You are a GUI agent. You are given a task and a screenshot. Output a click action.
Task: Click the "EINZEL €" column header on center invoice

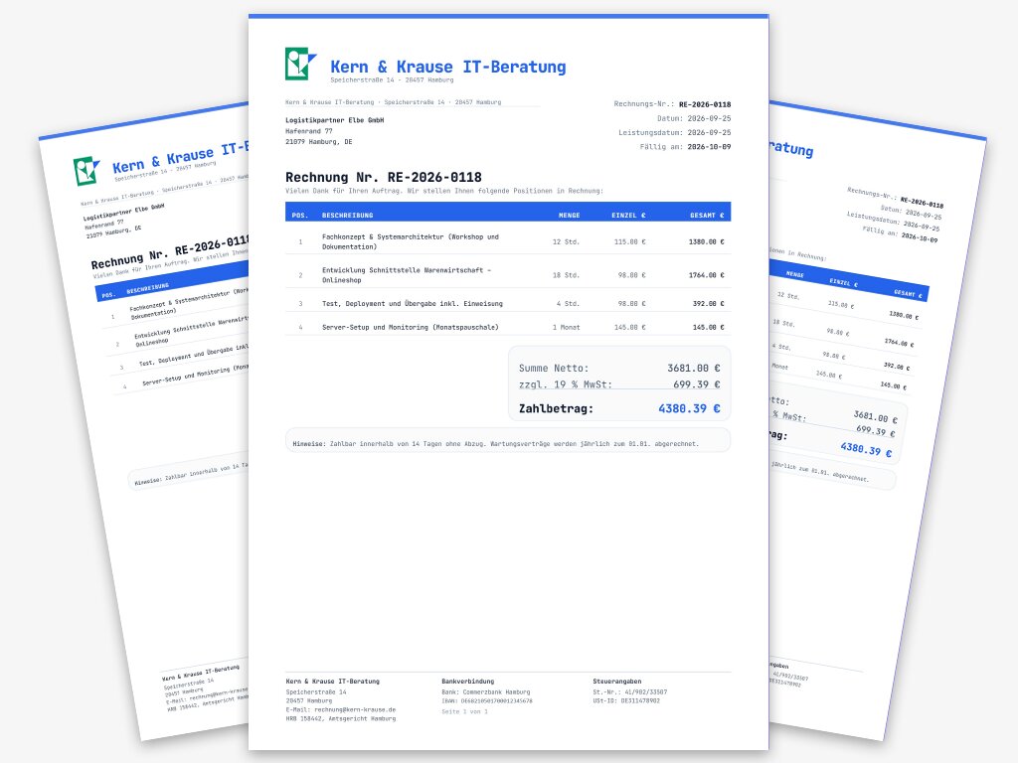pyautogui.click(x=628, y=215)
